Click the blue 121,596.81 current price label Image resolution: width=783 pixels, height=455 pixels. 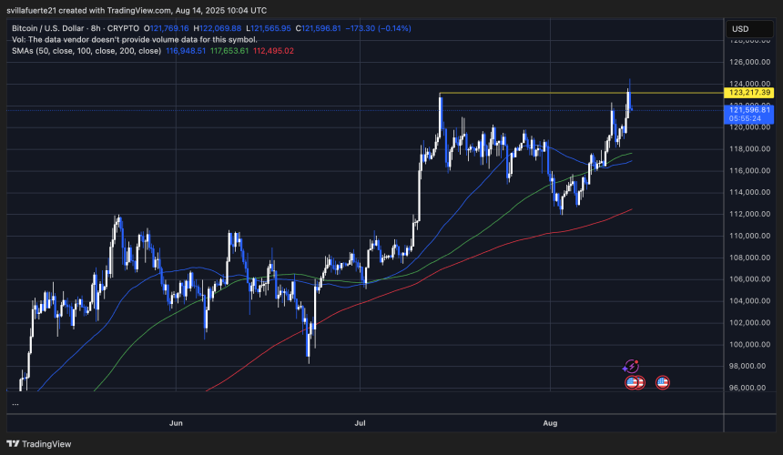748,110
